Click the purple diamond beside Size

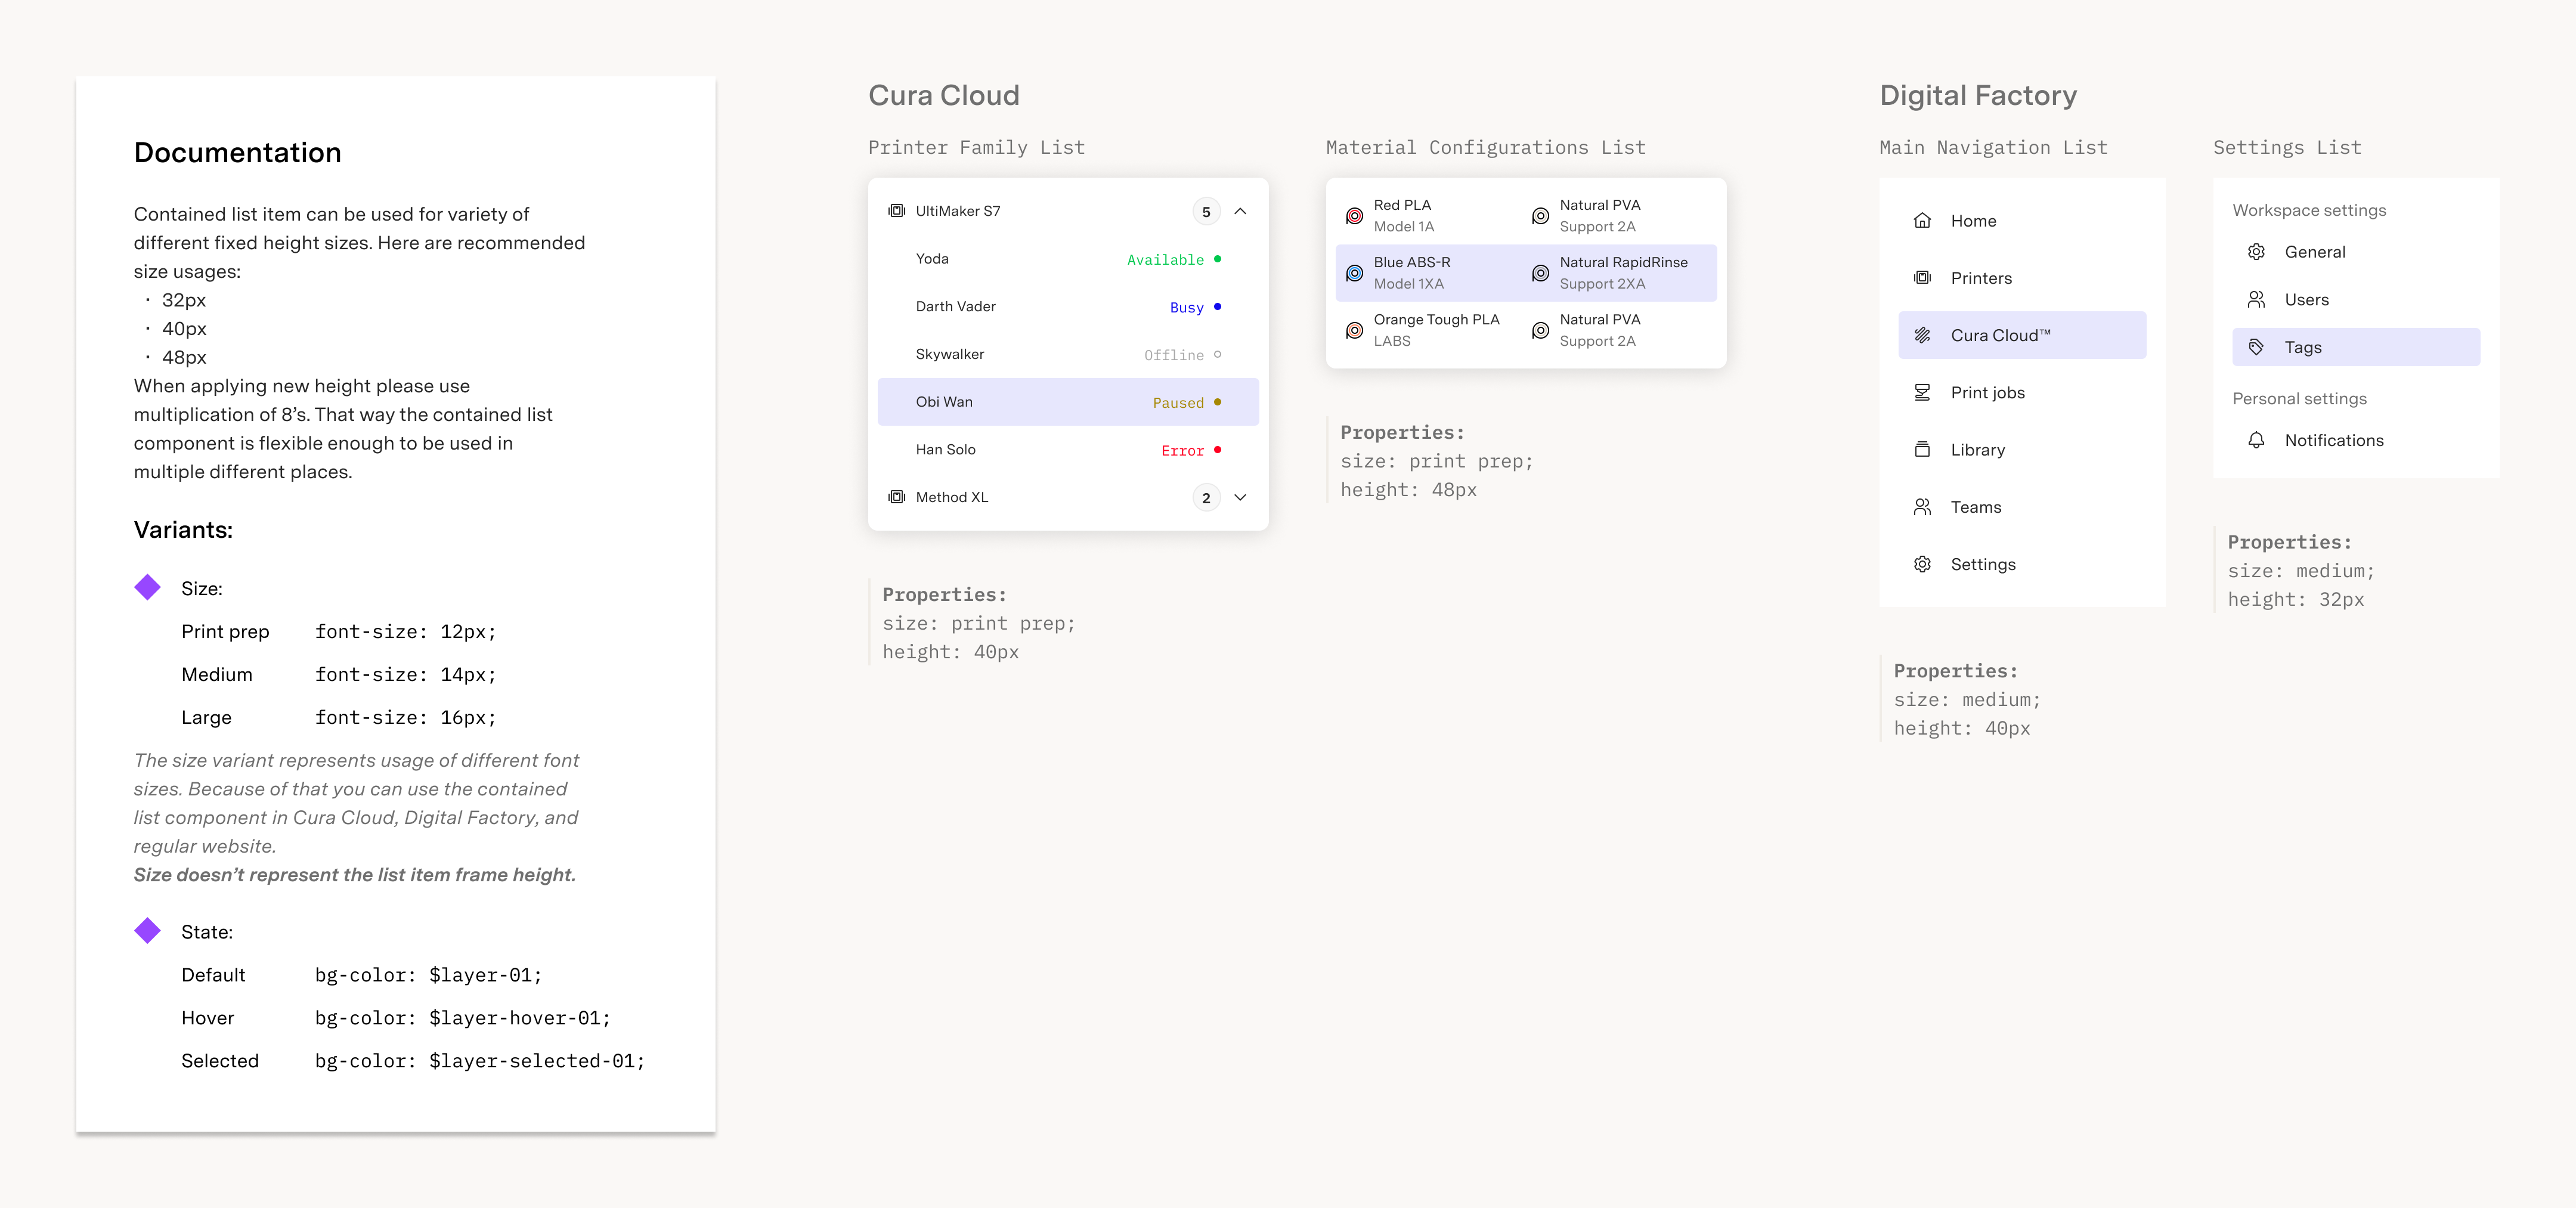coord(148,587)
